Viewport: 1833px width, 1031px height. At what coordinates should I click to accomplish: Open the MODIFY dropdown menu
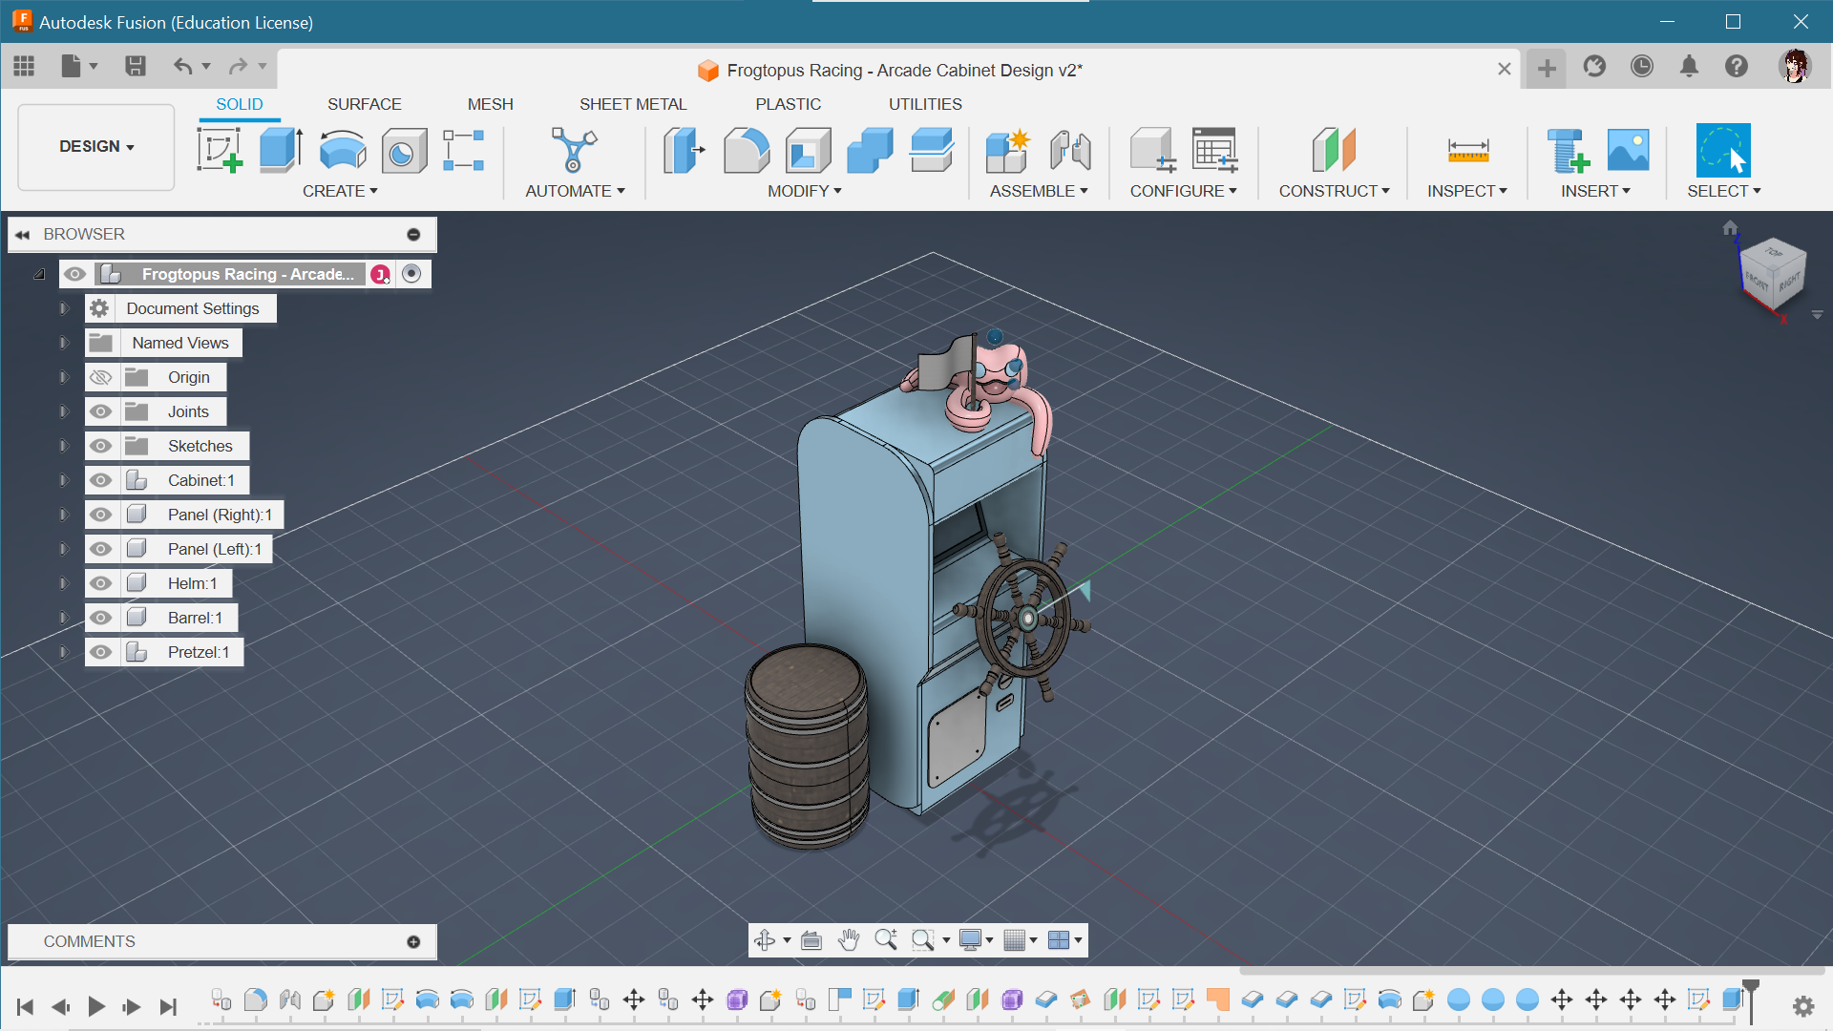[x=805, y=191]
